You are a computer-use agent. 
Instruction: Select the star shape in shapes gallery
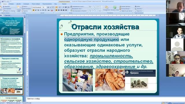pos(100,11)
